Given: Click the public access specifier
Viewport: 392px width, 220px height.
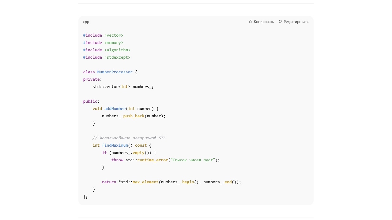Looking at the screenshot, I should coord(90,101).
